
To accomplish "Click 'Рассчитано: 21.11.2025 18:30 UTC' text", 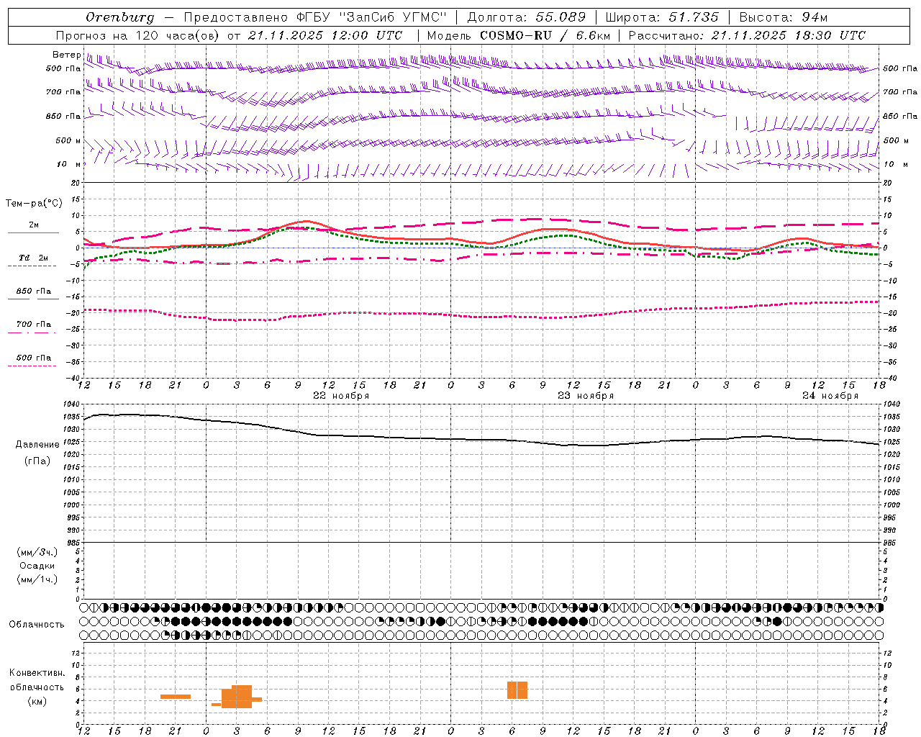I will click(747, 35).
